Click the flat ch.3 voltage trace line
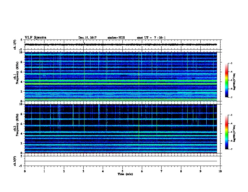 point(121,161)
